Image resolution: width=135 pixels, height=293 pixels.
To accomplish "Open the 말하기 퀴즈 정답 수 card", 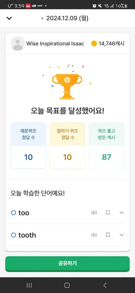I will 67,145.
